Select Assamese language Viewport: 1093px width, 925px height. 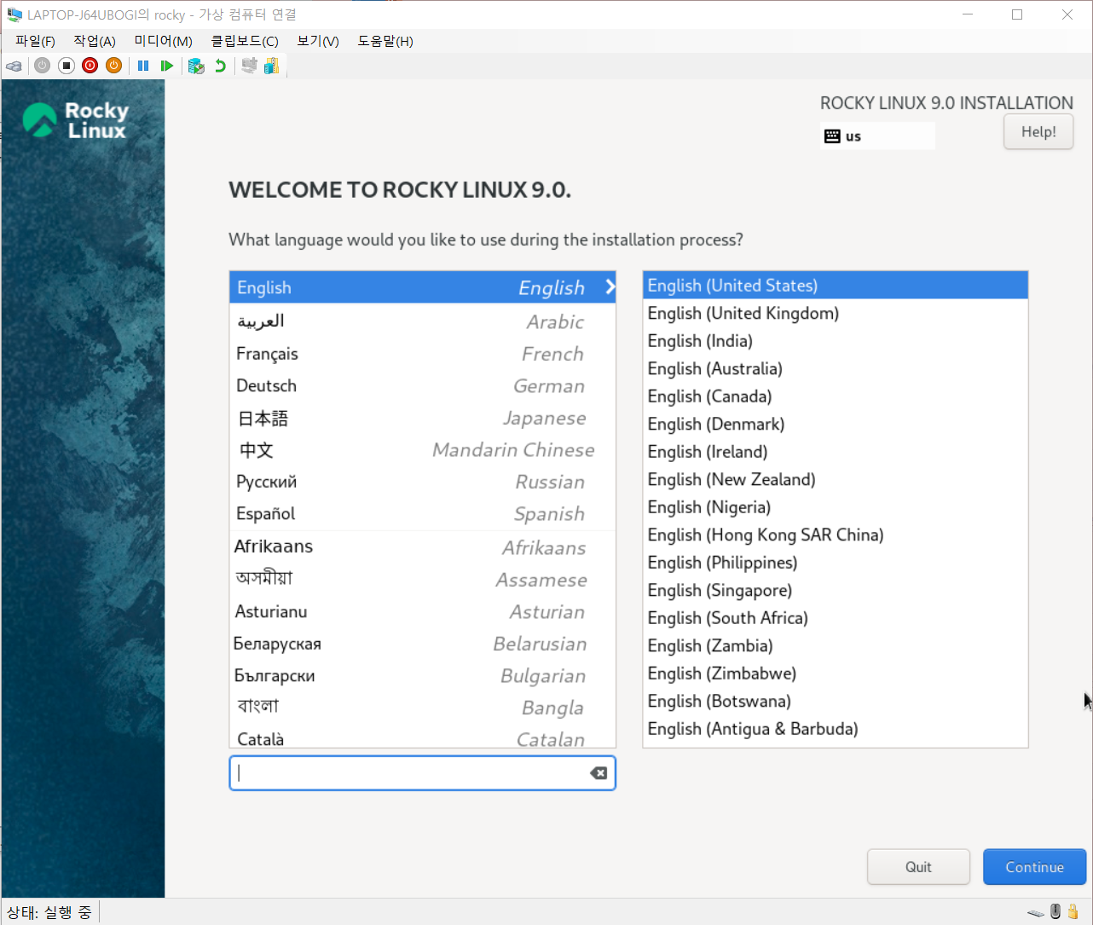click(x=422, y=580)
